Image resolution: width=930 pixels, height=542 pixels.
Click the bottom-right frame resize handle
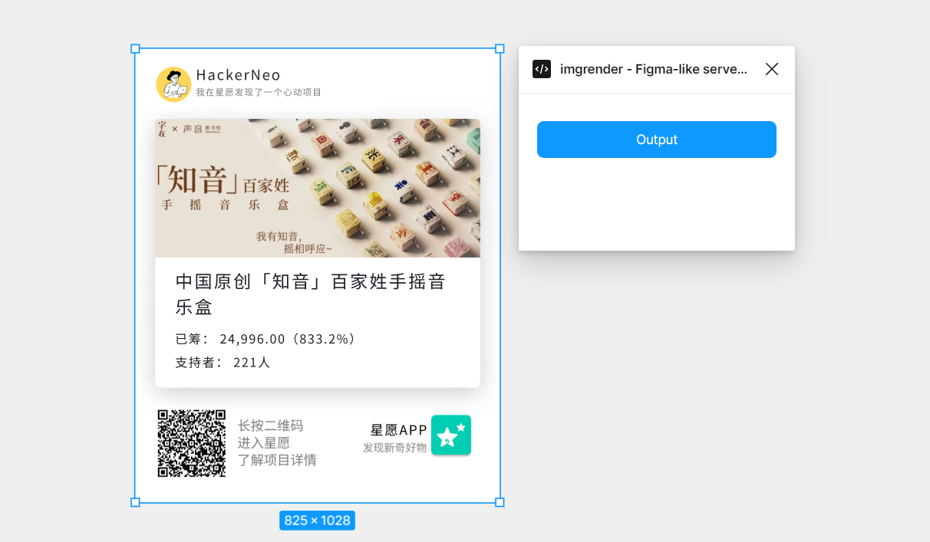point(500,502)
